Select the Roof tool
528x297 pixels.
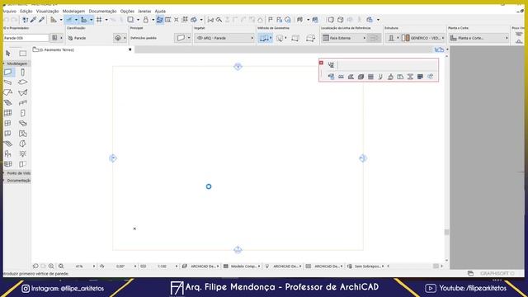[x=8, y=92]
